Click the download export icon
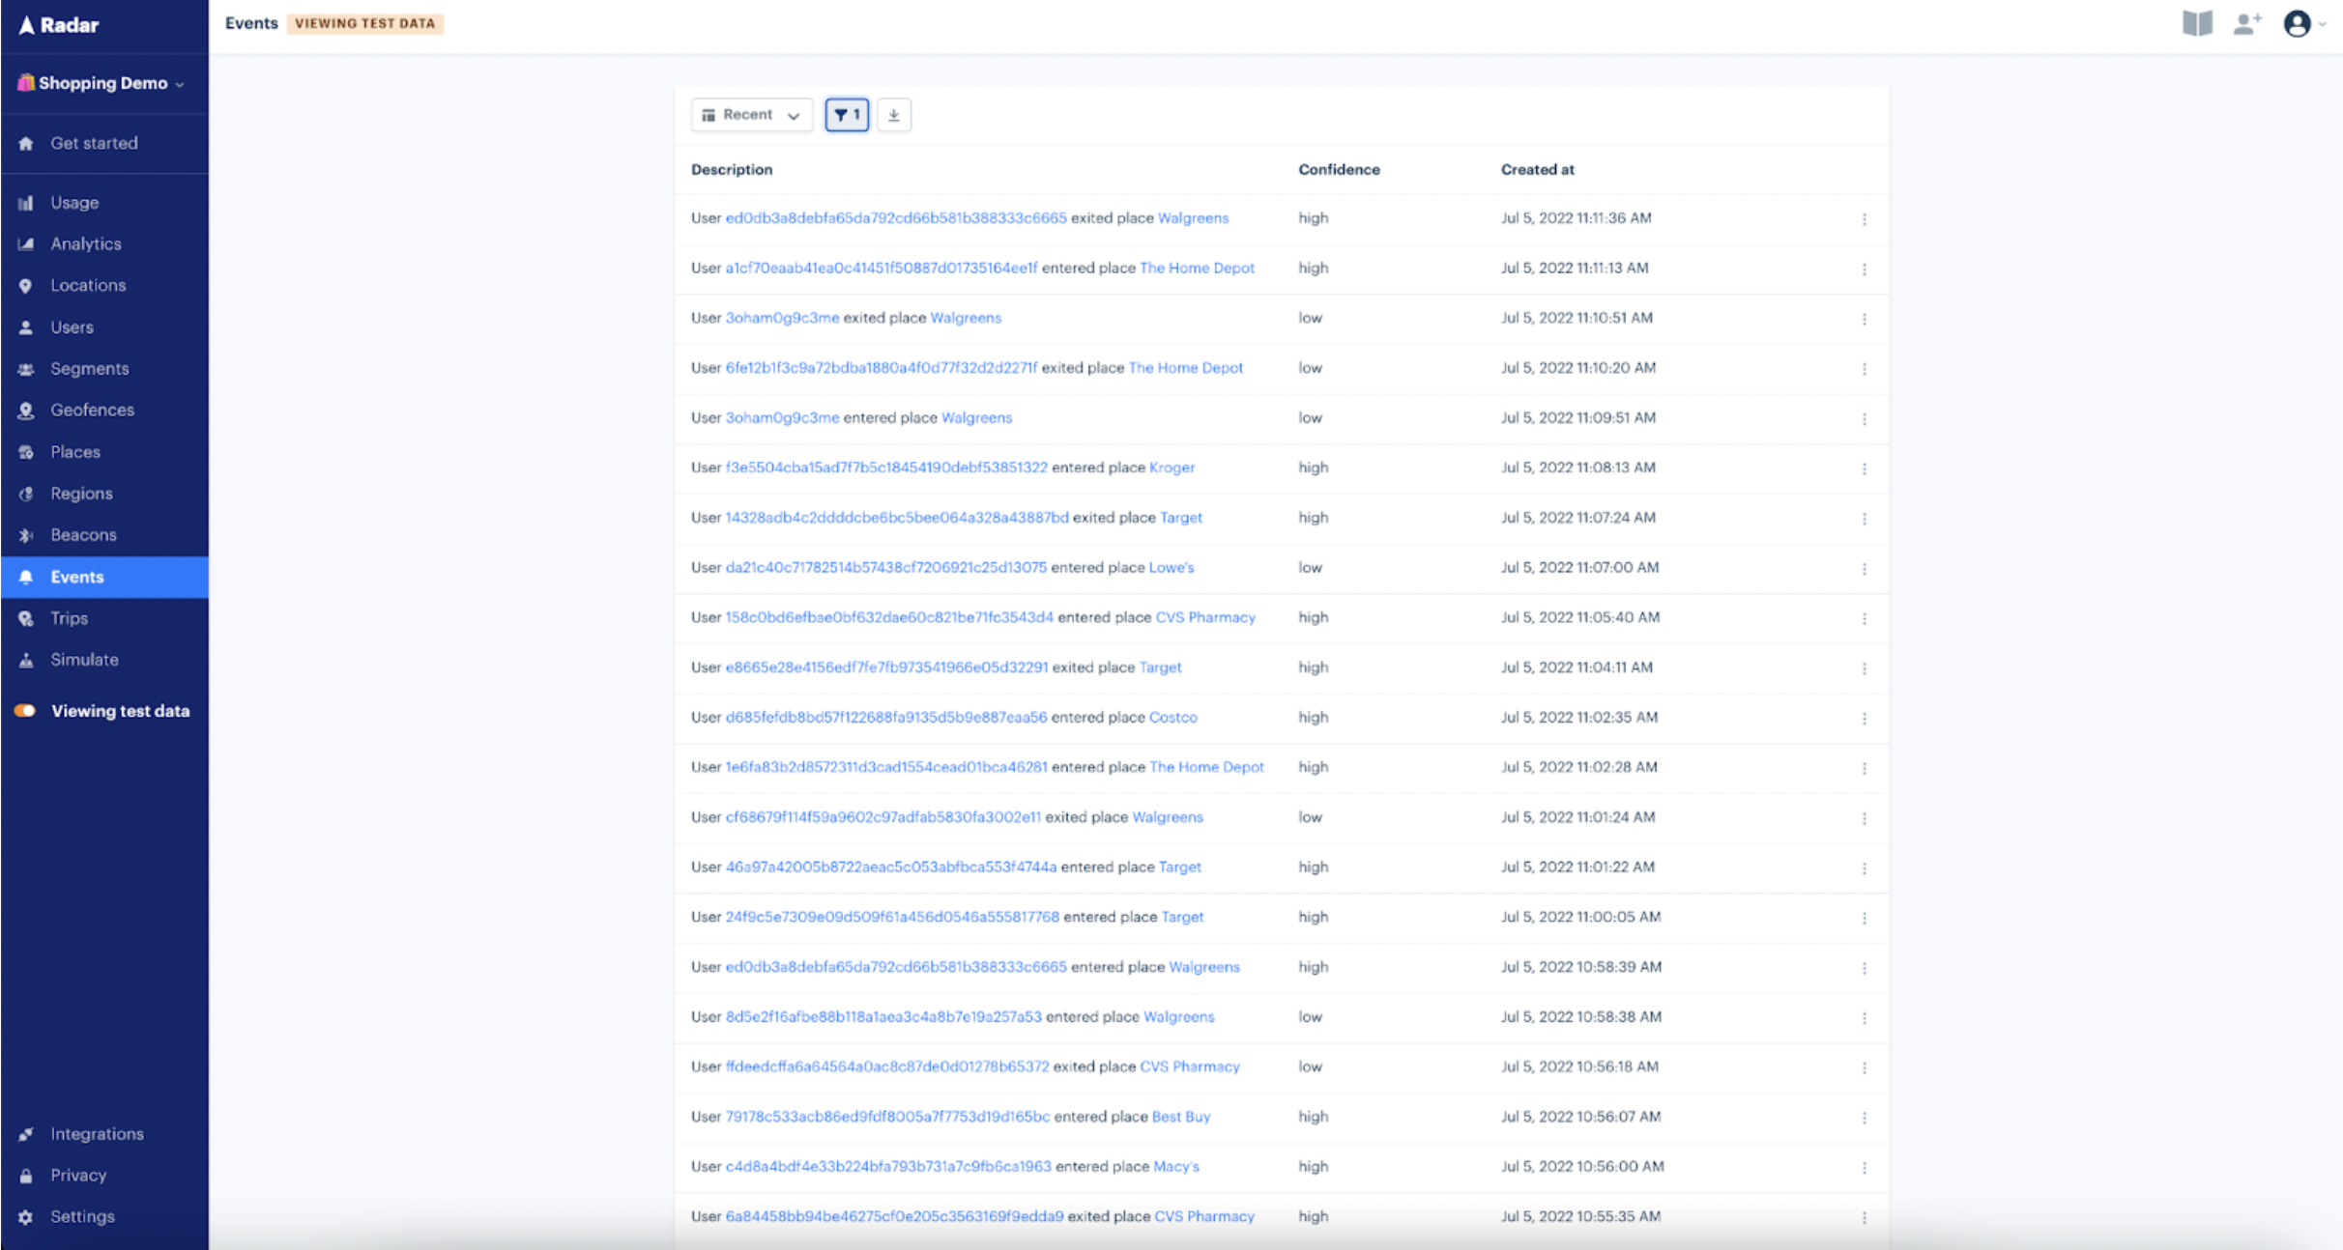This screenshot has width=2343, height=1250. (894, 115)
